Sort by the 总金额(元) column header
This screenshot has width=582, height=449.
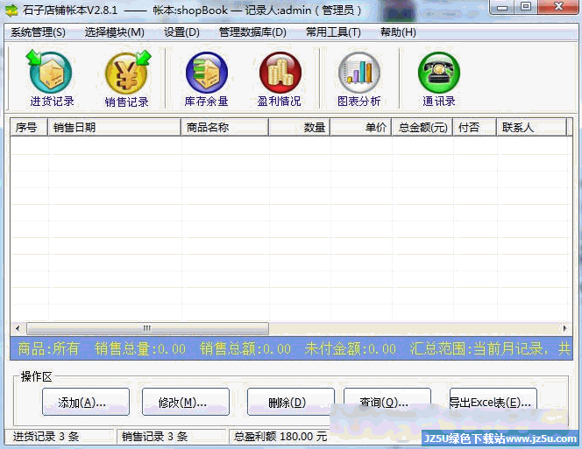point(422,127)
